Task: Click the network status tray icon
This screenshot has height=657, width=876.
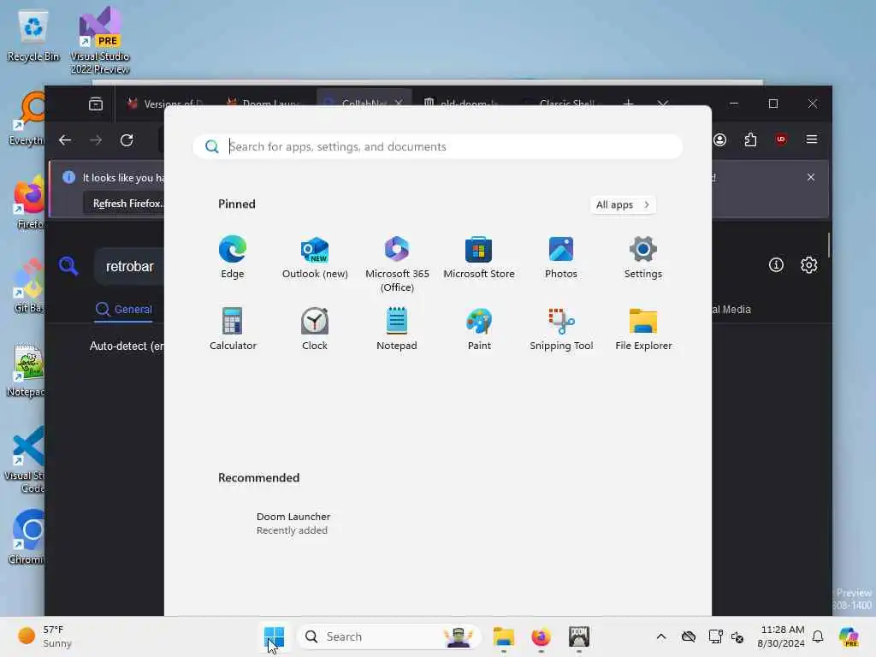Action: [x=714, y=636]
